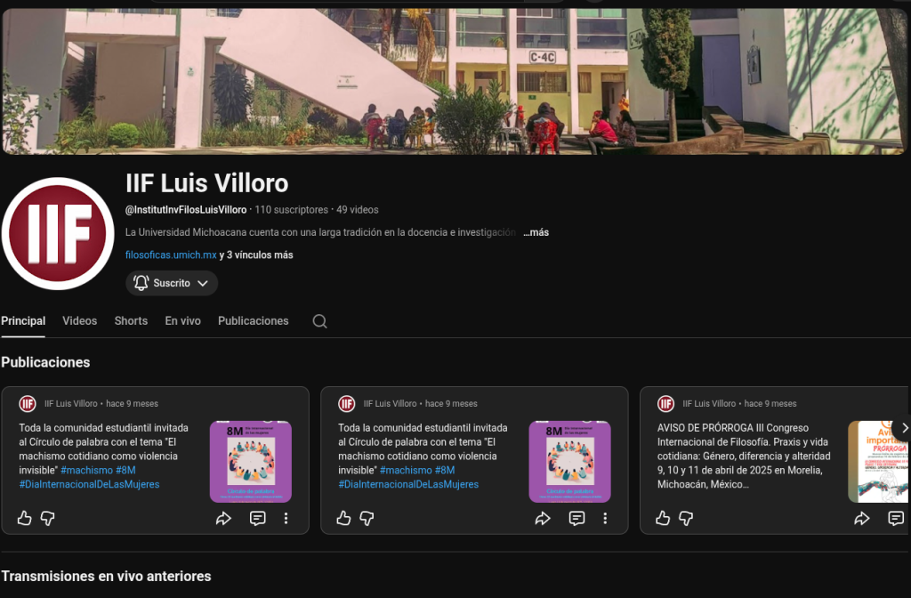911x598 pixels.
Task: Open more options on first post
Action: 286,518
